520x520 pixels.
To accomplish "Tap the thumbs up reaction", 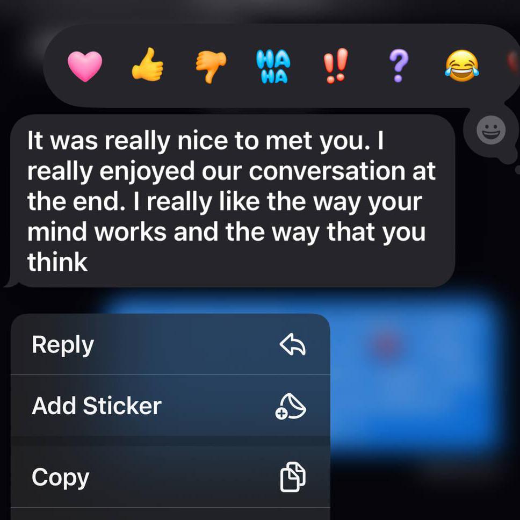I will pyautogui.click(x=148, y=64).
